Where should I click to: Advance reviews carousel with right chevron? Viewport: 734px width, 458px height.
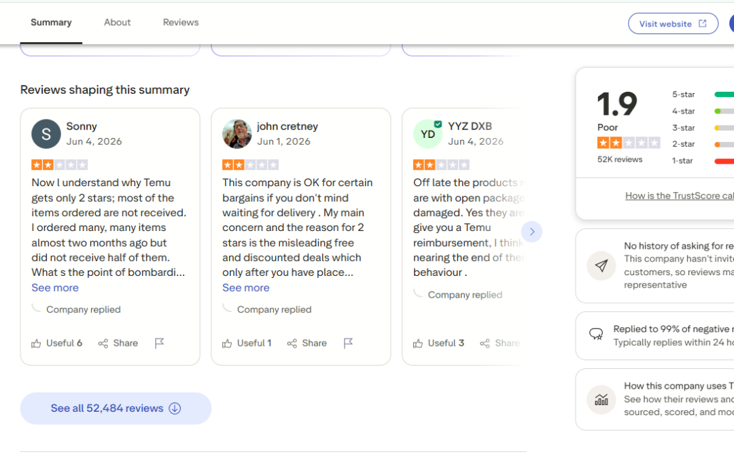(531, 232)
